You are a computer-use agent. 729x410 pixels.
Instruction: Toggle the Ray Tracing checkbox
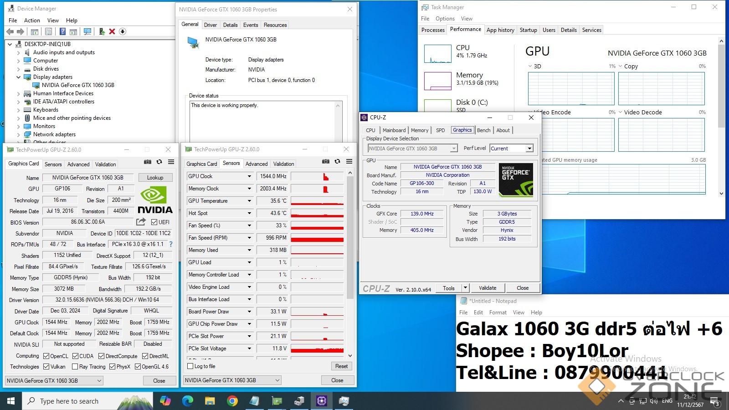pos(75,367)
